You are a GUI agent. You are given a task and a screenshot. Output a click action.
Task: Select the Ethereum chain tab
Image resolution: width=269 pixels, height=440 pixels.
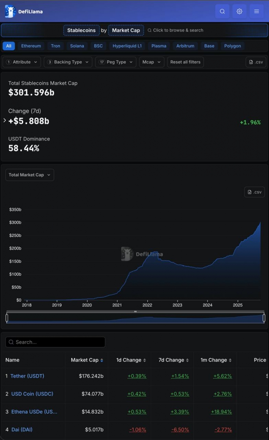click(31, 46)
